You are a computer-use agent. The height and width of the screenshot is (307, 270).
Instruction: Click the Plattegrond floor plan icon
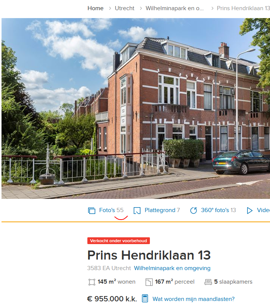pyautogui.click(x=137, y=211)
